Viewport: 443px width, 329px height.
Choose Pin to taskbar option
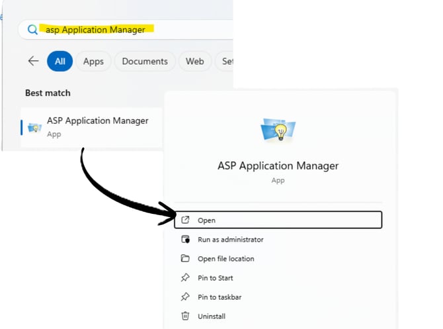click(220, 297)
